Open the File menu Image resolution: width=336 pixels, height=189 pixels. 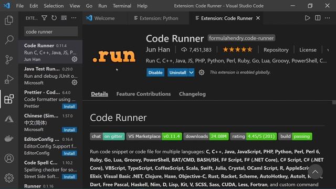point(20,6)
